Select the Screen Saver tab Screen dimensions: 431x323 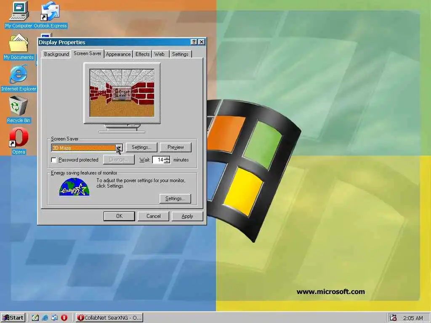pos(88,53)
